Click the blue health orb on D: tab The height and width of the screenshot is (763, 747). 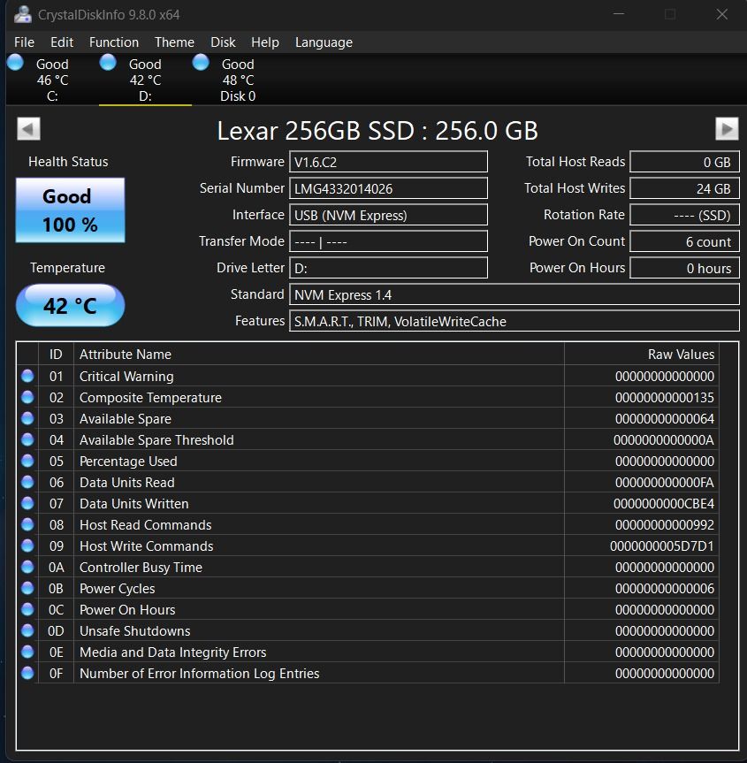(x=108, y=62)
